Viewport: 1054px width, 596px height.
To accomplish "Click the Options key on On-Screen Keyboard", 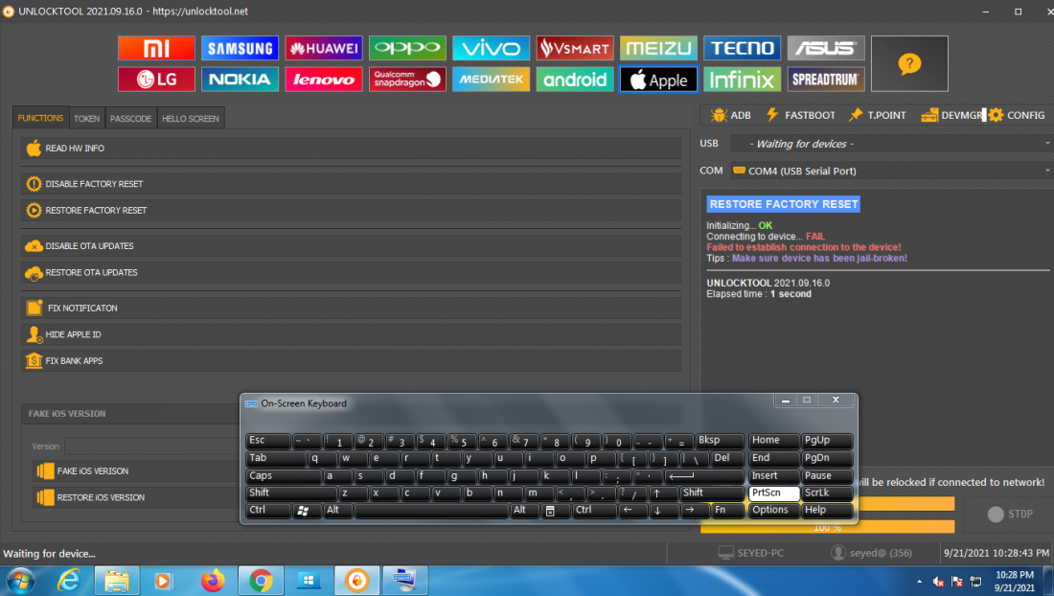I will tap(773, 510).
